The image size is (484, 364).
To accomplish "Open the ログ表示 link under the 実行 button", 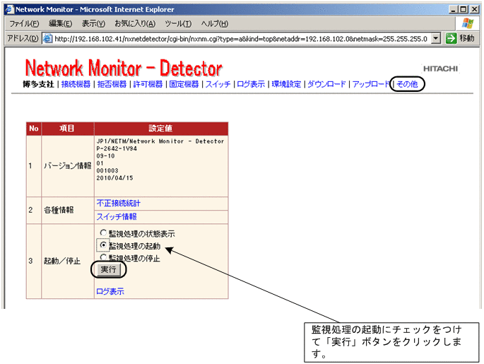I will coord(110,291).
